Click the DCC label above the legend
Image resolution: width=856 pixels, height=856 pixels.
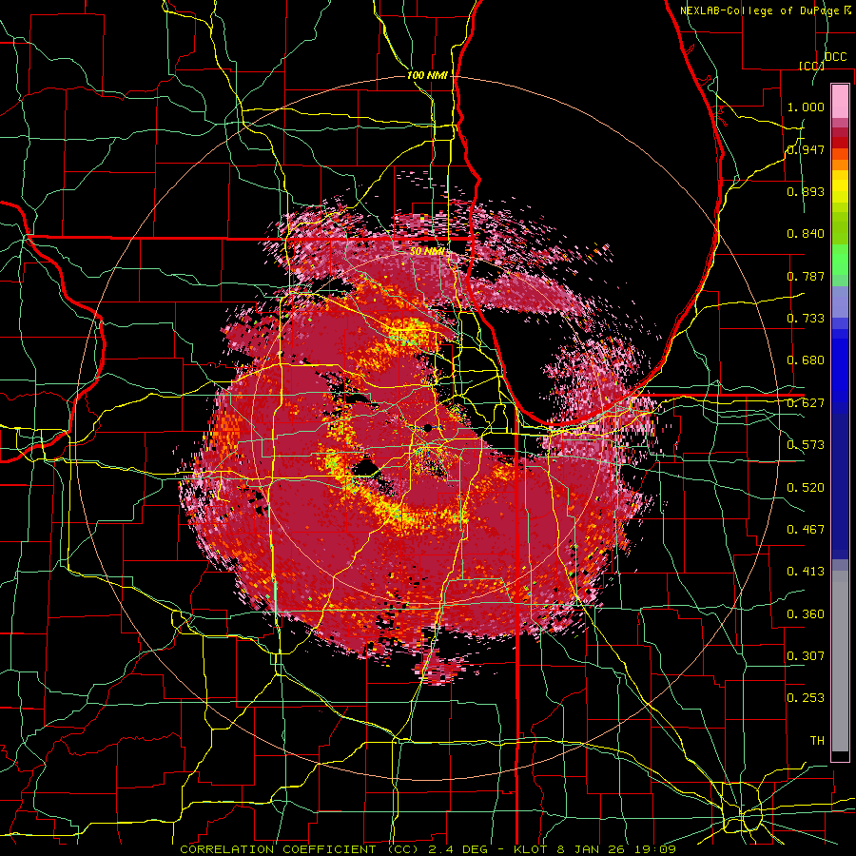click(835, 57)
